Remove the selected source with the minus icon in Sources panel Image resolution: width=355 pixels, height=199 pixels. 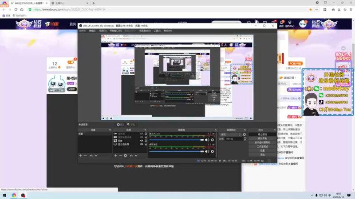[x=120, y=156]
